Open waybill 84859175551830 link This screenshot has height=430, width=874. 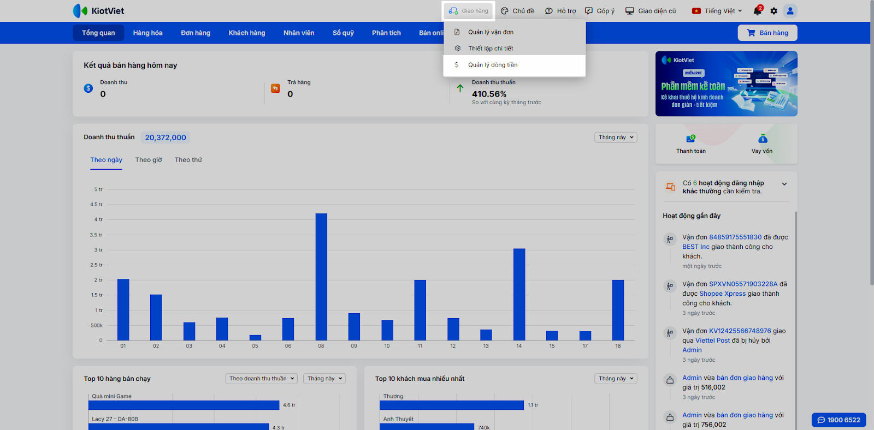click(x=735, y=237)
